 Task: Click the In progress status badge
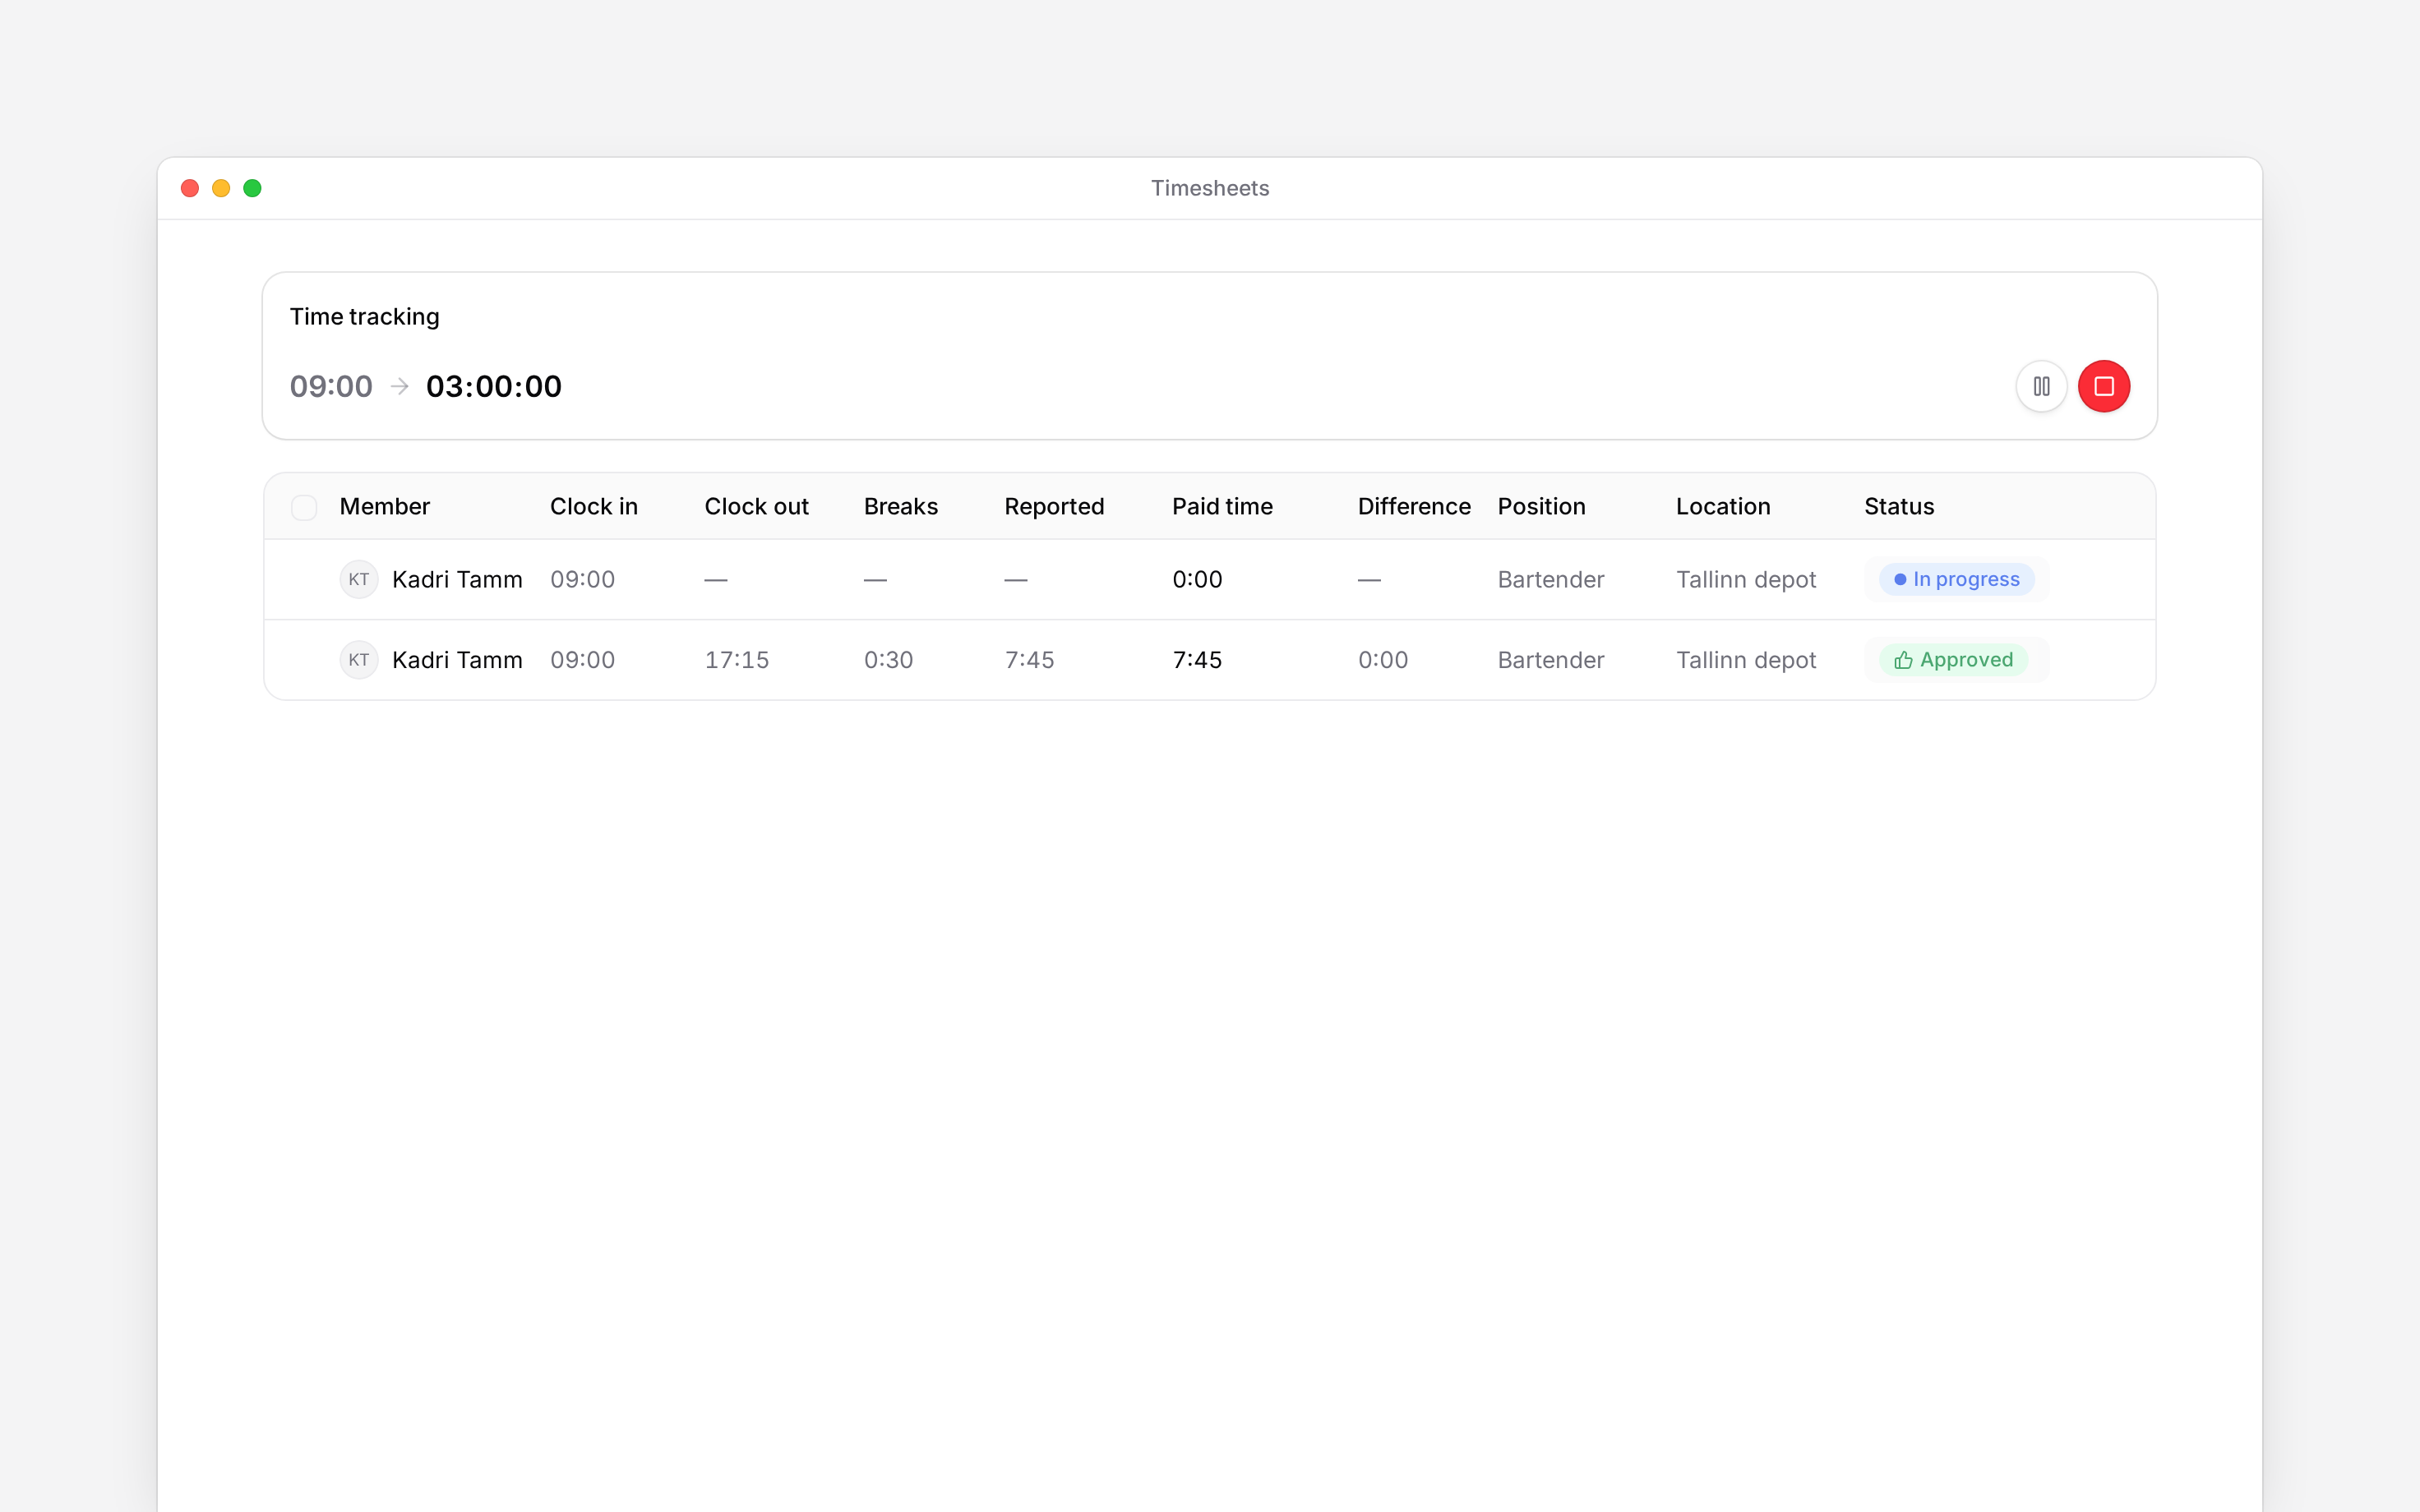point(1956,579)
